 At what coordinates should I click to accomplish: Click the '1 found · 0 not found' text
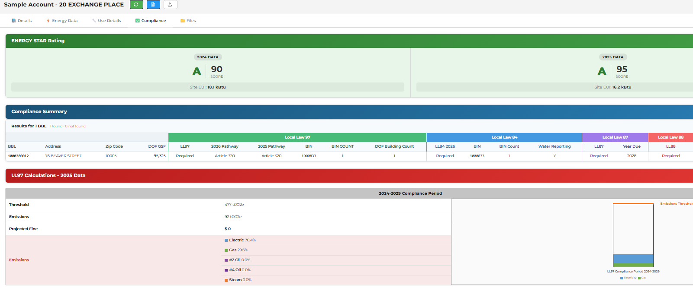click(x=68, y=126)
